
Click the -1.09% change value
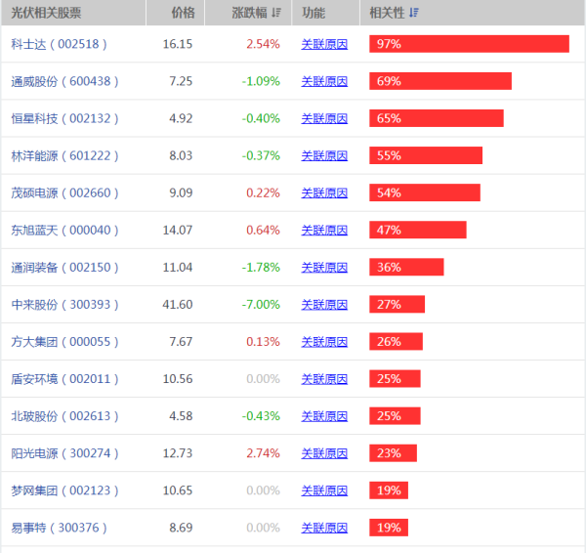coord(261,81)
